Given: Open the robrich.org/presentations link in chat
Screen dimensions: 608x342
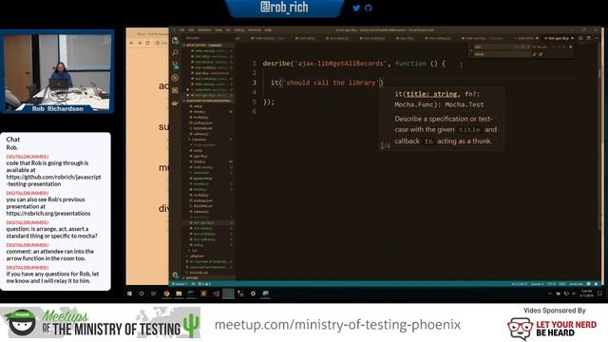Looking at the screenshot, I should [48, 213].
